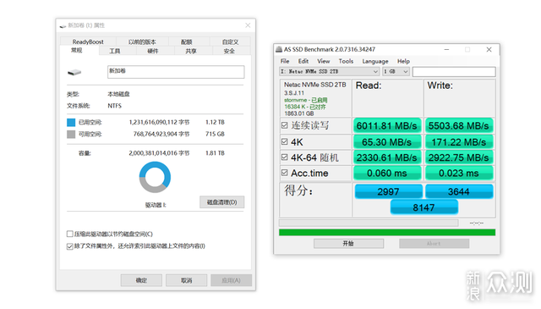
Task: Open the View menu in AS SSD
Action: pos(323,61)
